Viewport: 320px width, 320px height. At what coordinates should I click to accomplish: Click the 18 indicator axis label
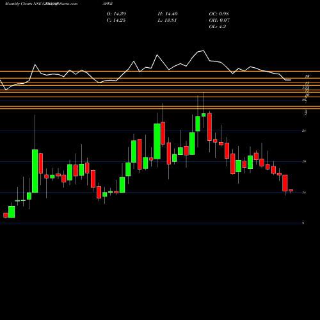(307, 76)
